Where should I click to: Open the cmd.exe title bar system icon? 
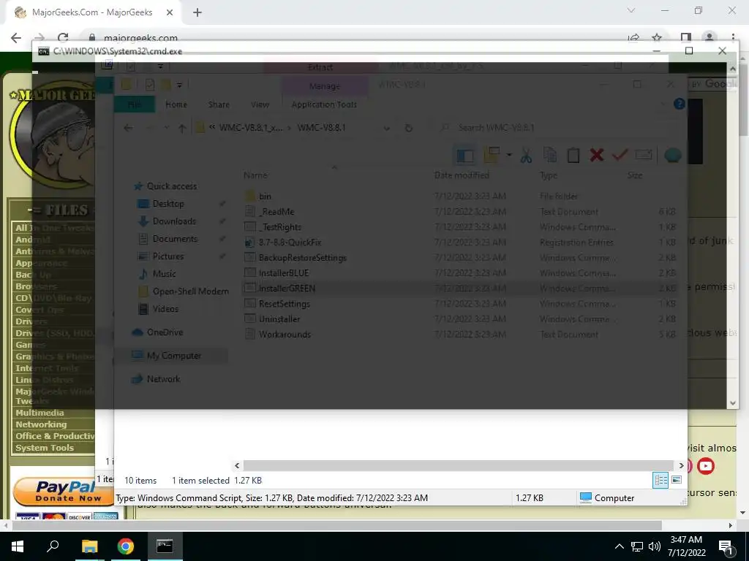(x=43, y=51)
